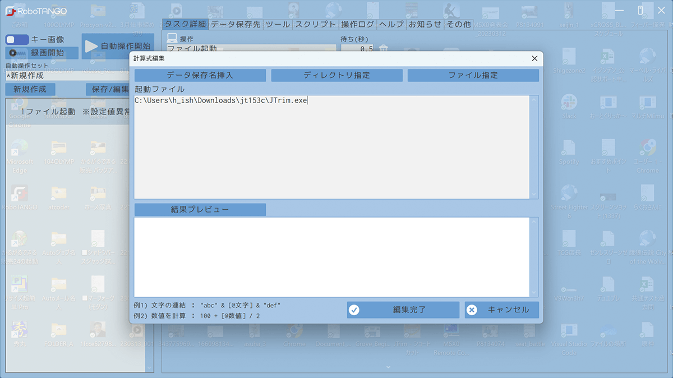The width and height of the screenshot is (673, 378).
Task: Switch to the データ保存先 tab
Action: pos(236,25)
